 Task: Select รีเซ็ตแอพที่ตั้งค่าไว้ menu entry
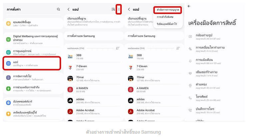(167, 24)
